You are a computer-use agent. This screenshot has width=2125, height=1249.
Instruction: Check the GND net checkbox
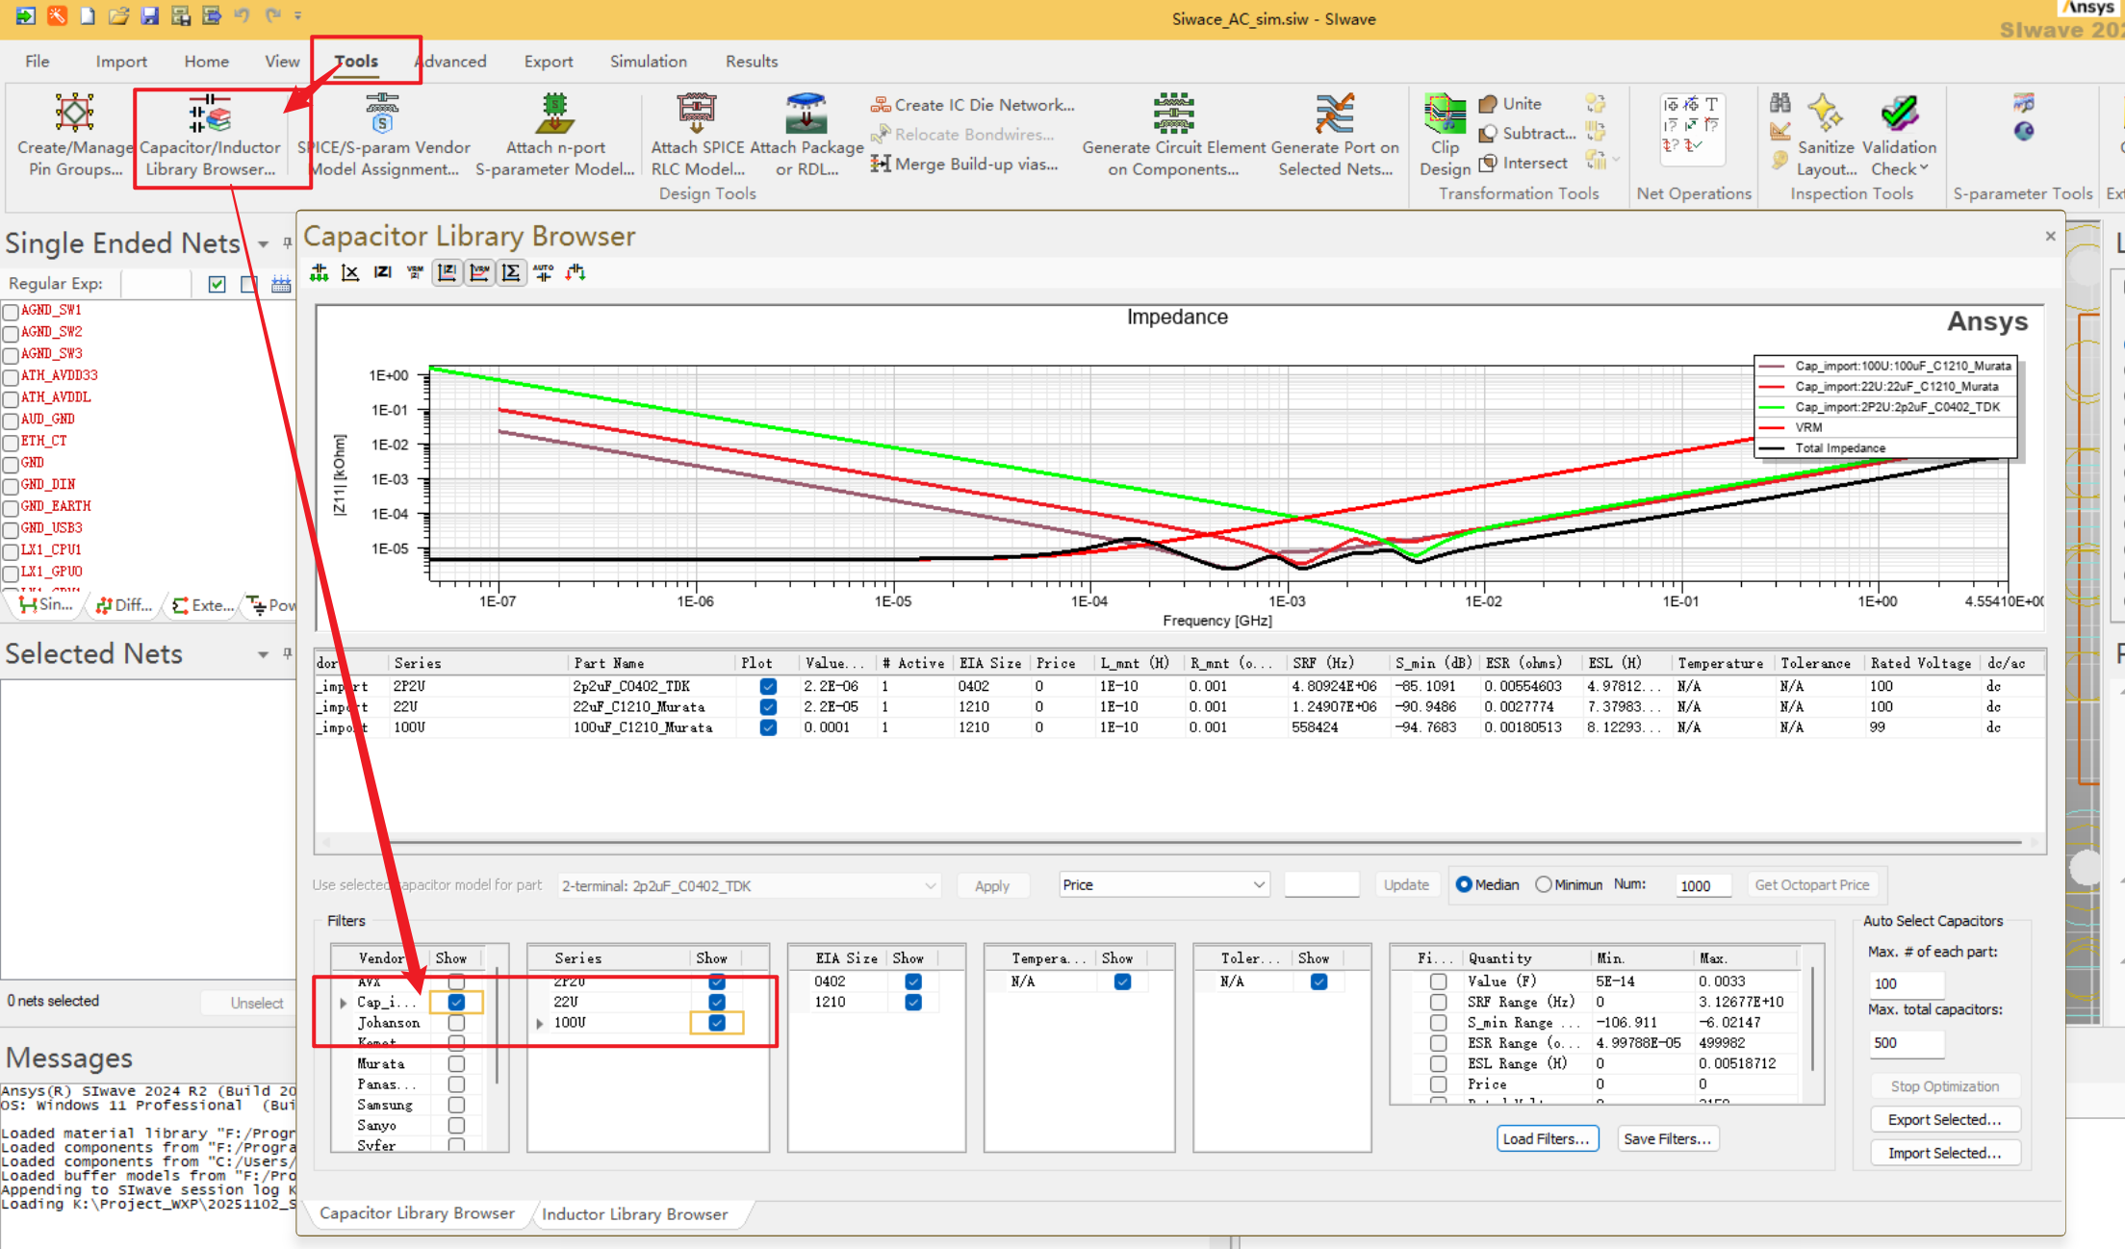(x=11, y=463)
